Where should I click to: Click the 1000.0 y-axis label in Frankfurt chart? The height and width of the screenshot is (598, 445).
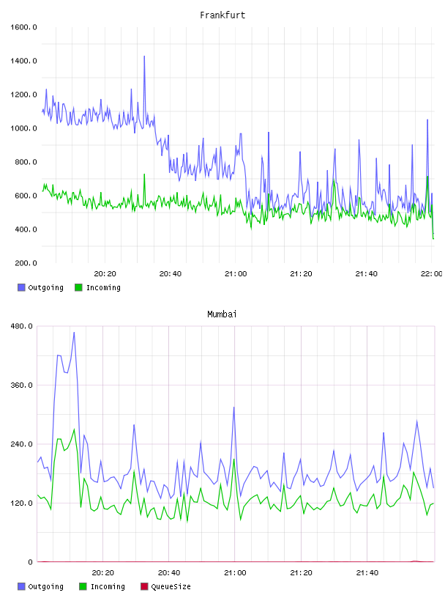click(23, 128)
